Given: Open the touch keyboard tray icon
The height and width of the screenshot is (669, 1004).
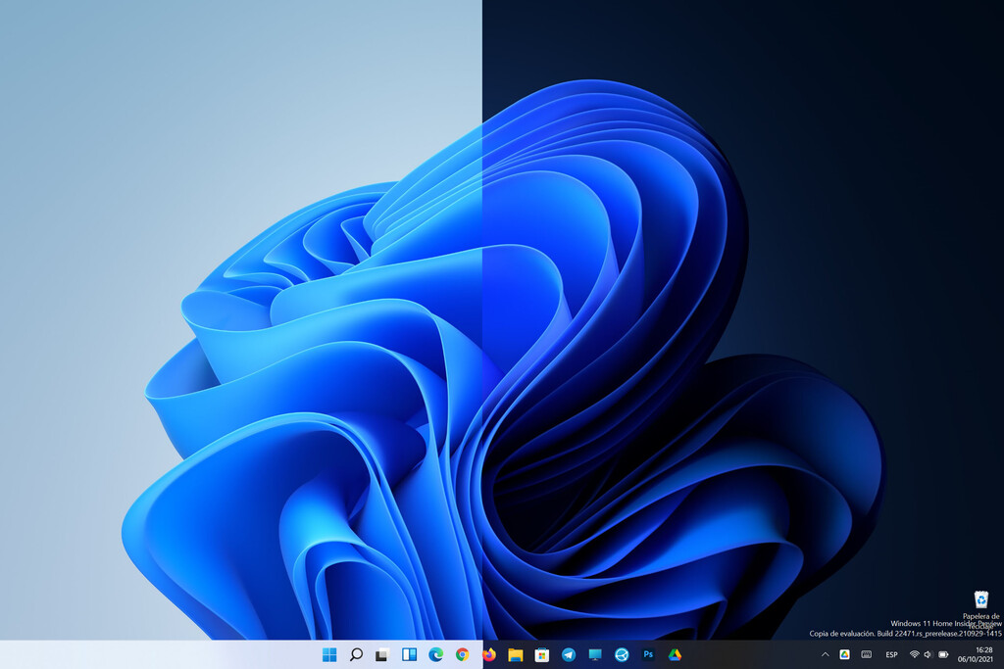Looking at the screenshot, I should tap(867, 654).
